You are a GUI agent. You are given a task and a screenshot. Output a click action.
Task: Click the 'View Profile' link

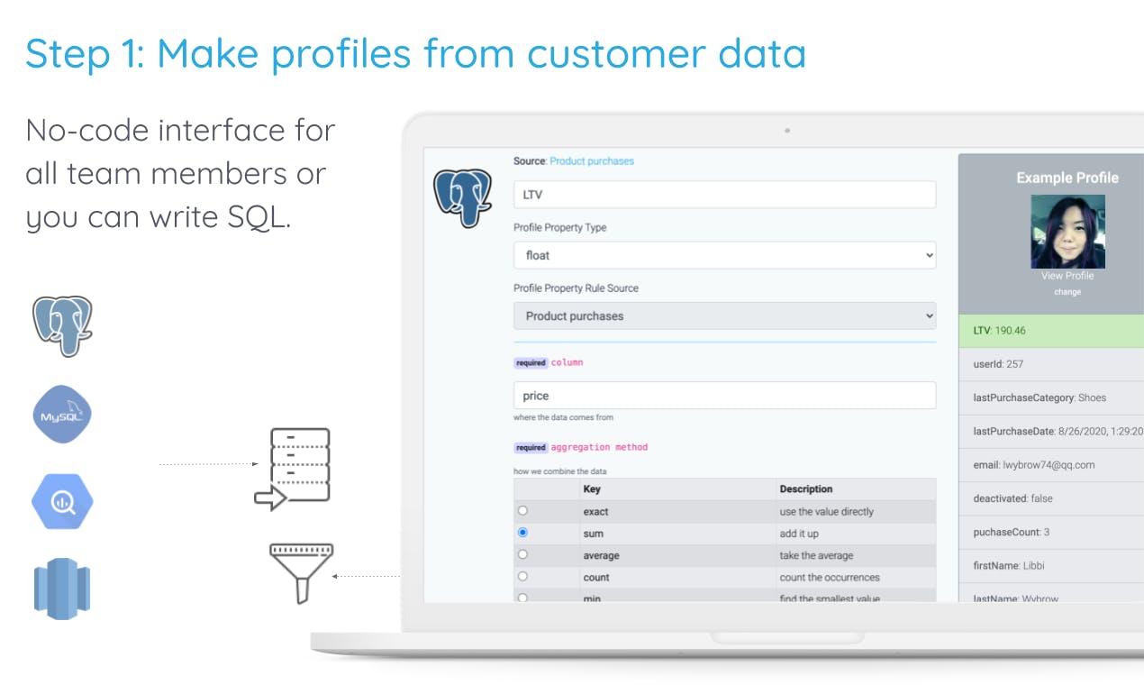[1067, 276]
